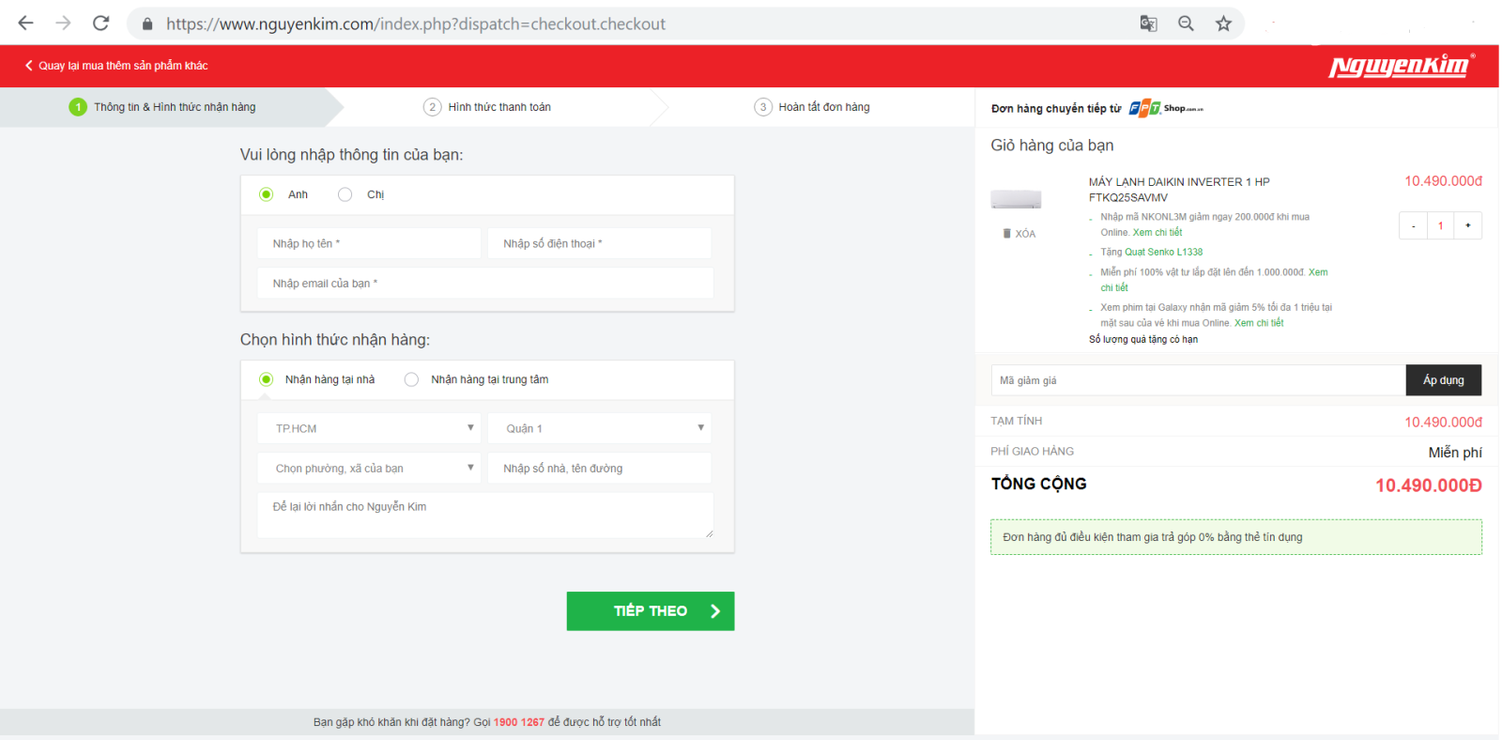Click the Nhập số điện thoại field

(599, 243)
